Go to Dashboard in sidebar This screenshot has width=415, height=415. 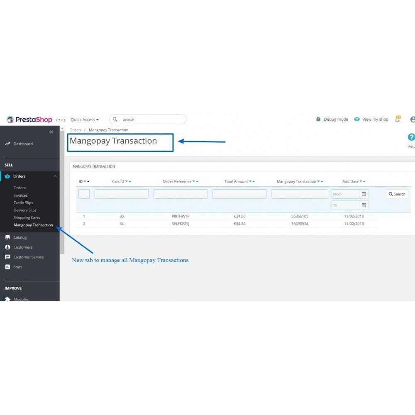[x=23, y=144]
